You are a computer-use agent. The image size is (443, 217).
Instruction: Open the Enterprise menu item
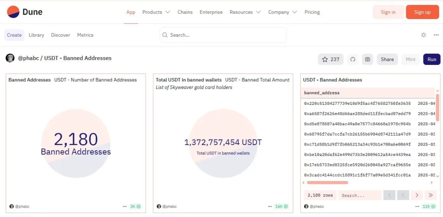coord(211,12)
